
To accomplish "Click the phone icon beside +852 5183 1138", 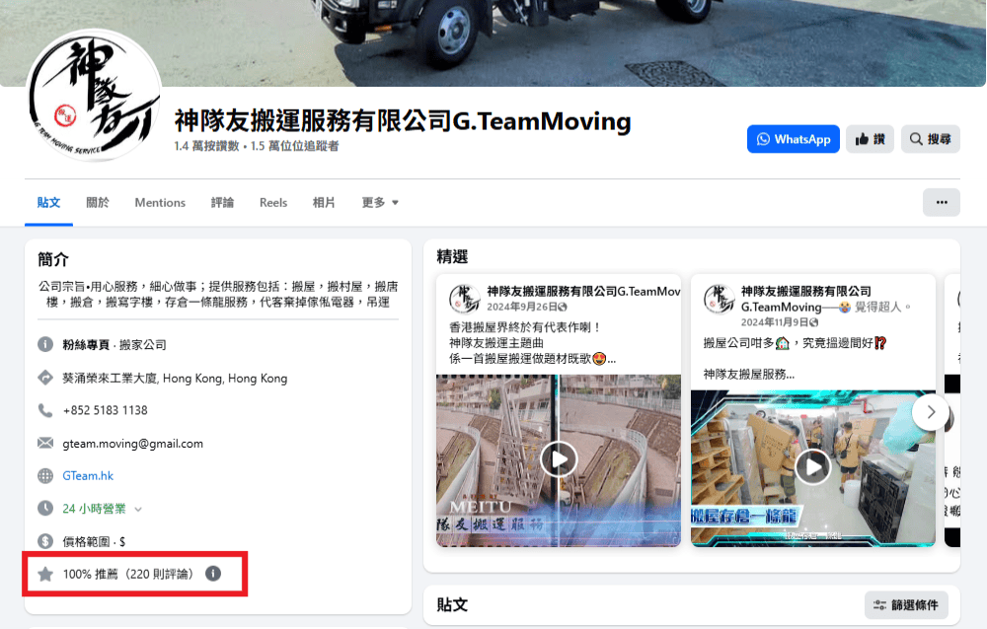I will click(x=45, y=410).
